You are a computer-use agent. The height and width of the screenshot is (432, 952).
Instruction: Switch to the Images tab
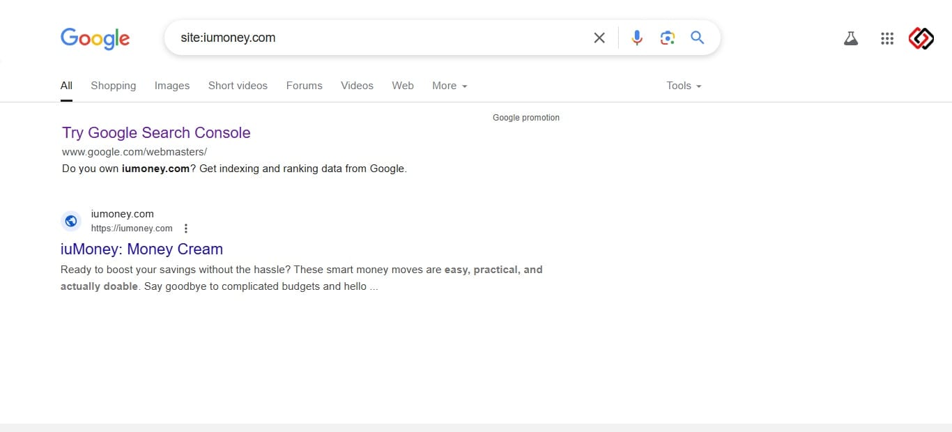(172, 86)
